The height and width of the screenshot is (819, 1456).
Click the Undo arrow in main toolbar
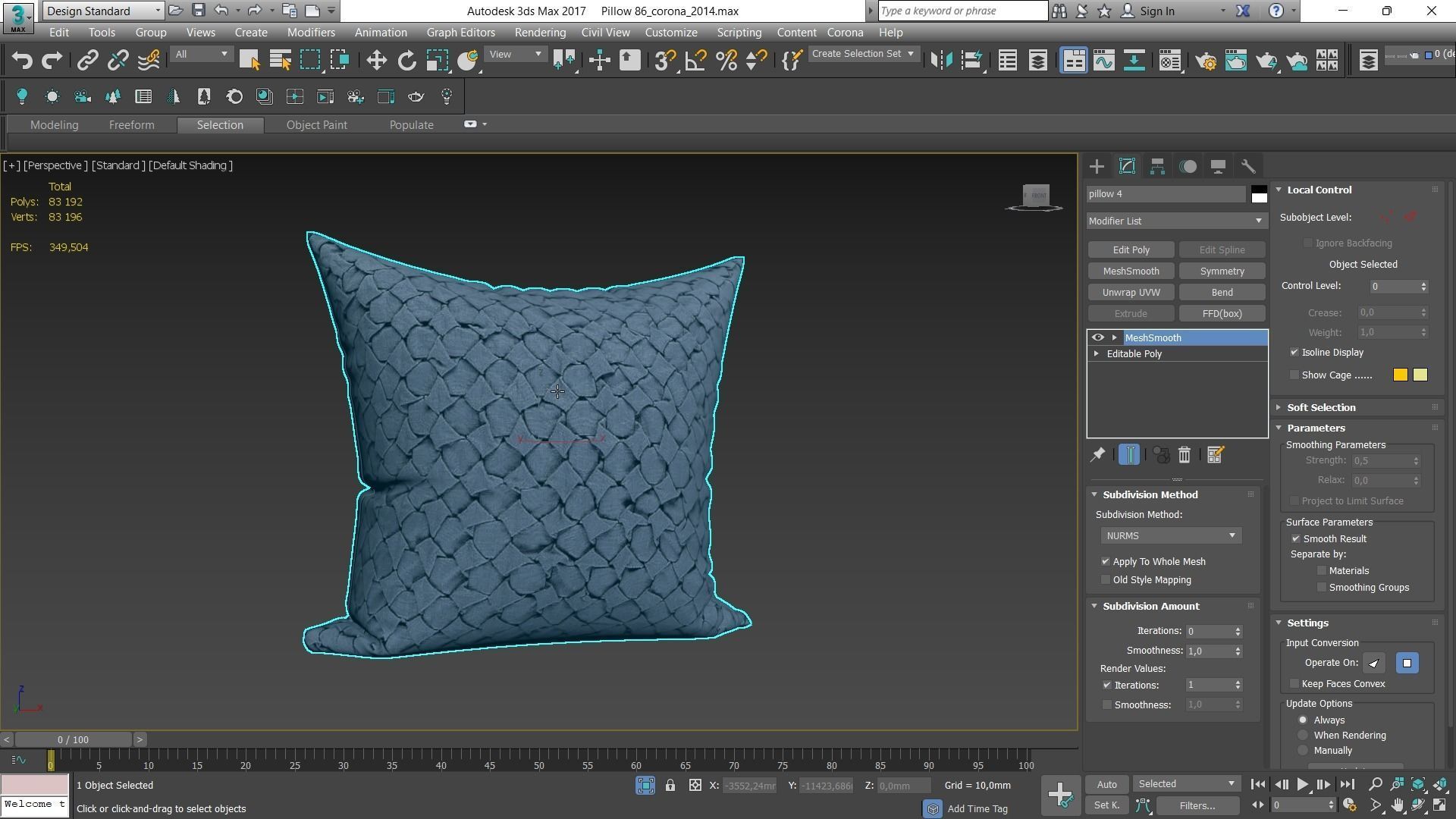tap(22, 61)
